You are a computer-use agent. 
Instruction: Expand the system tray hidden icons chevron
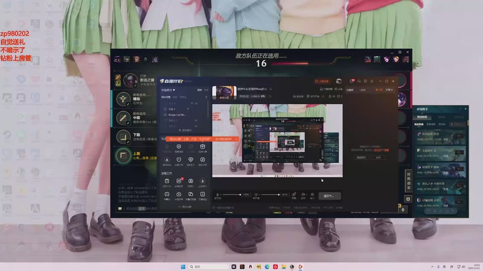click(432, 267)
